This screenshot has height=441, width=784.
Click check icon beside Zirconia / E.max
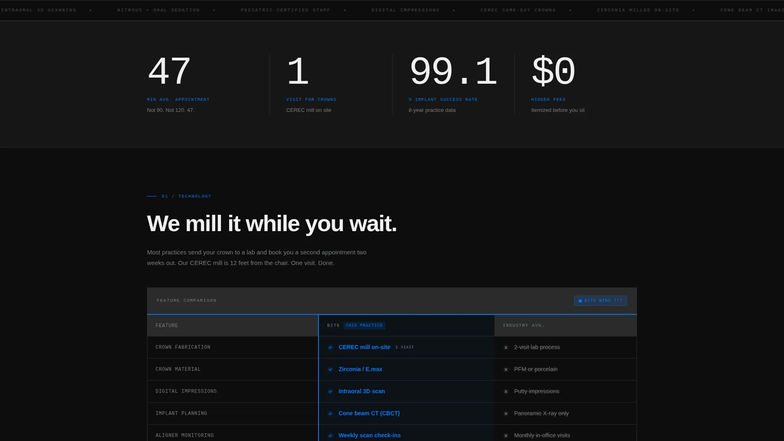[330, 370]
